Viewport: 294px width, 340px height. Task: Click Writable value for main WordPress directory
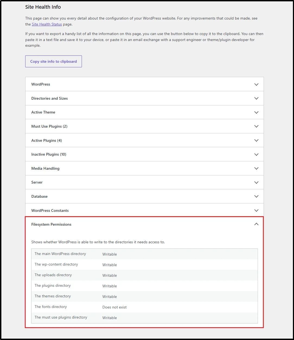point(110,254)
